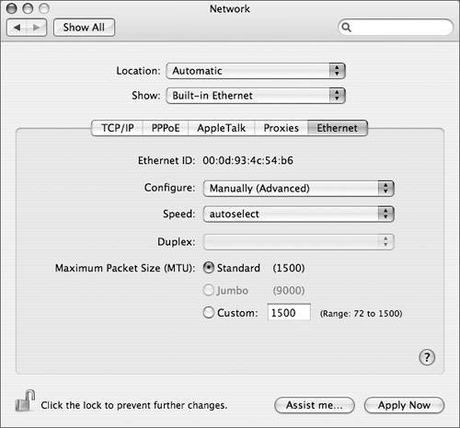Viewport: 460px width, 428px height.
Task: Choose the Custom MTU radio button
Action: [x=209, y=313]
